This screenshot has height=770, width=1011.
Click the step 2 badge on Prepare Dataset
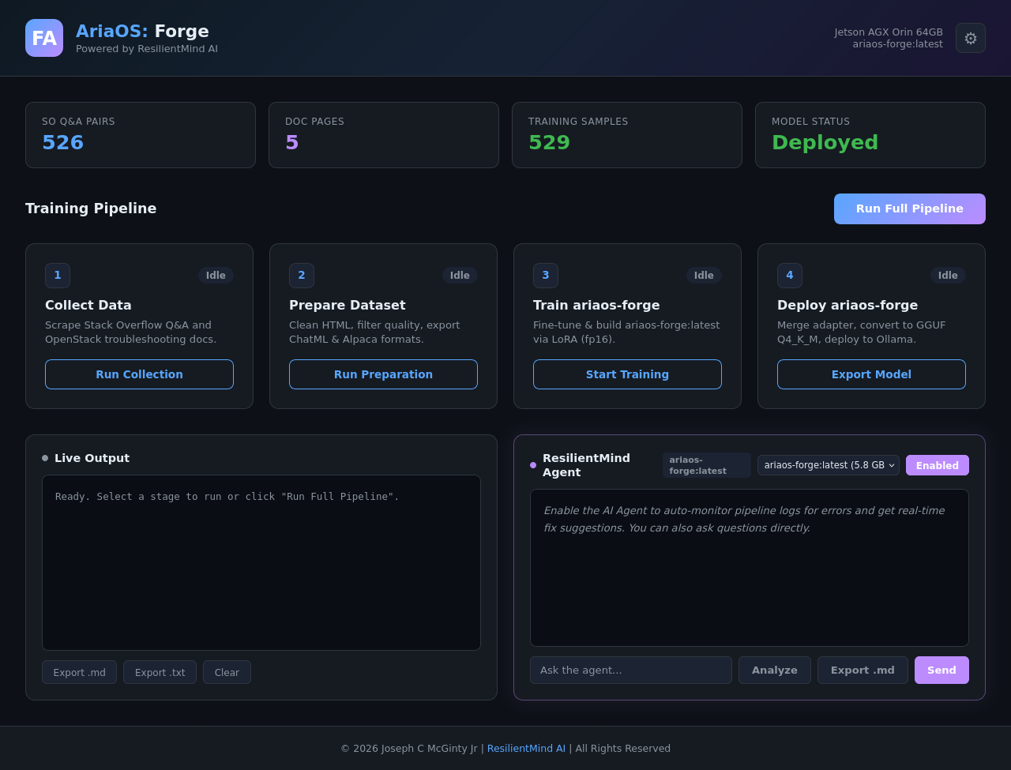[301, 276]
